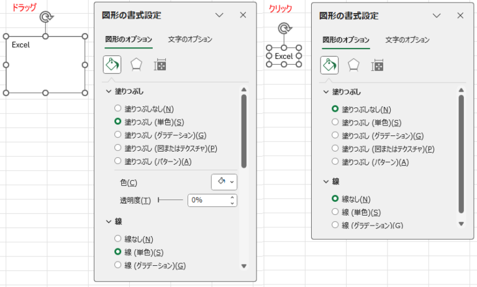Switch to 文字のオプション tab in right panel
477x287 pixels.
point(407,40)
